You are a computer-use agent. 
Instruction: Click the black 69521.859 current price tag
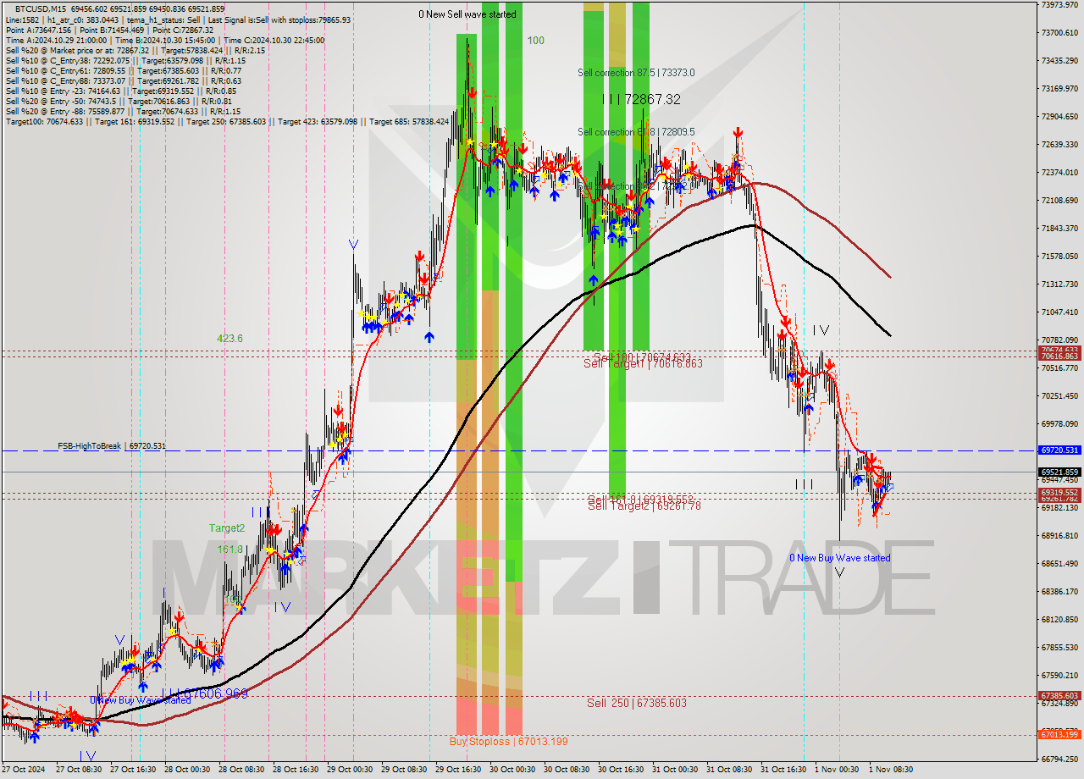[1059, 472]
